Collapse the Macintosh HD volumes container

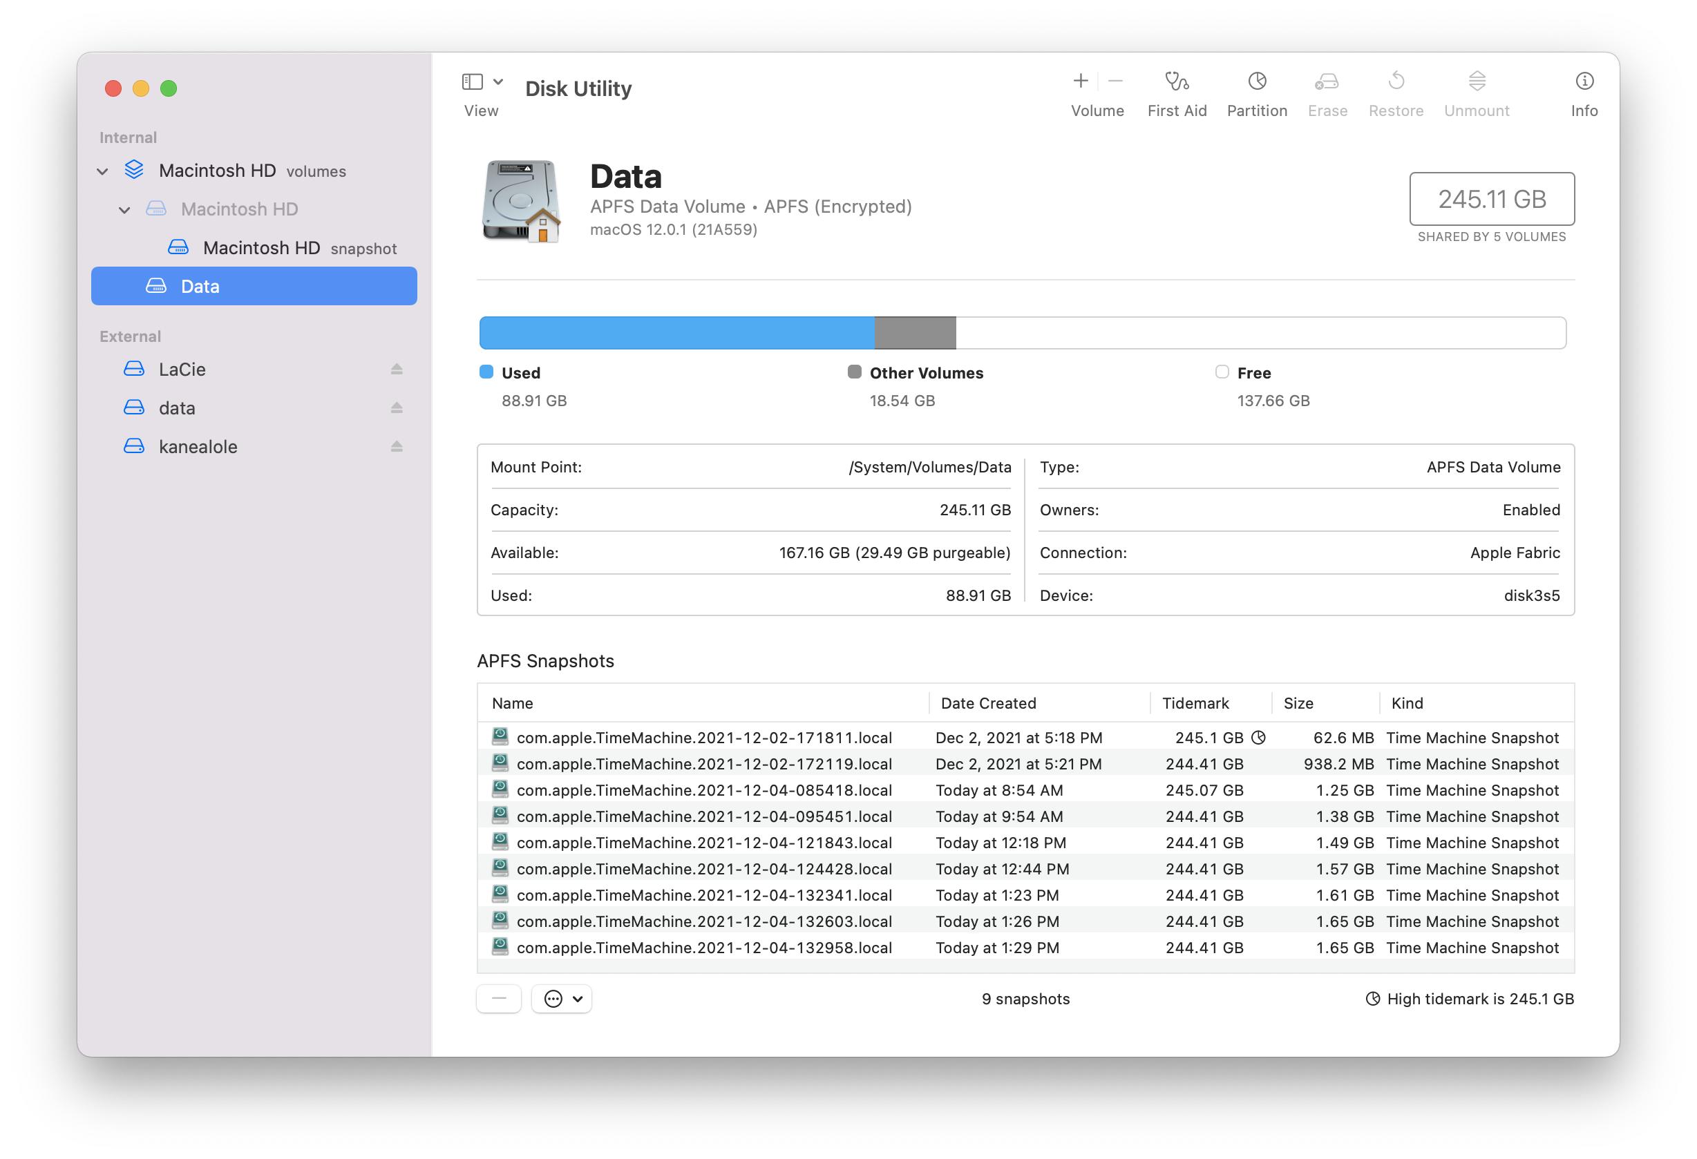coord(102,171)
